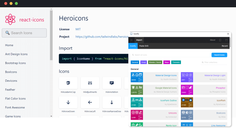Select the HiArrowNarrowDown icon tile
This screenshot has width=236, height=131.
tap(112, 102)
